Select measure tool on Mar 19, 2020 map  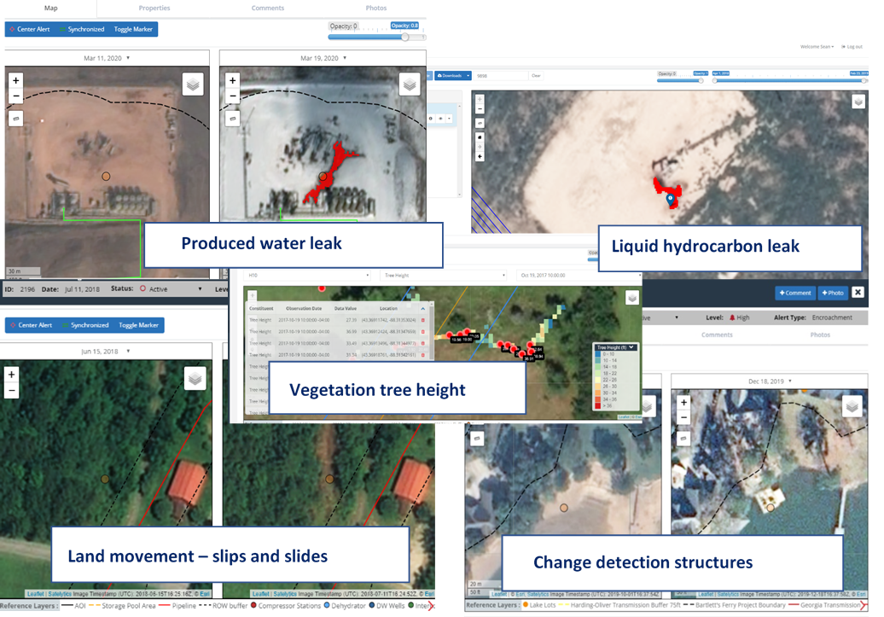point(232,119)
